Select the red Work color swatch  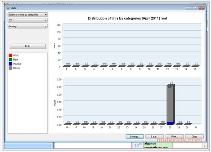click(10, 55)
